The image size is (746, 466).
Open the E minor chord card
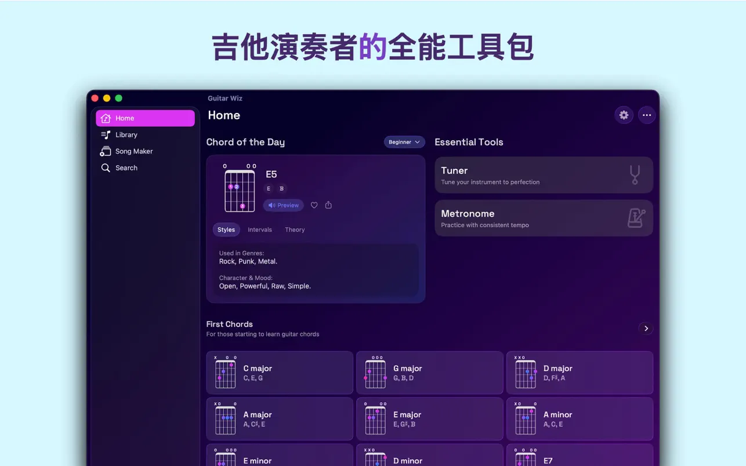[280, 455]
